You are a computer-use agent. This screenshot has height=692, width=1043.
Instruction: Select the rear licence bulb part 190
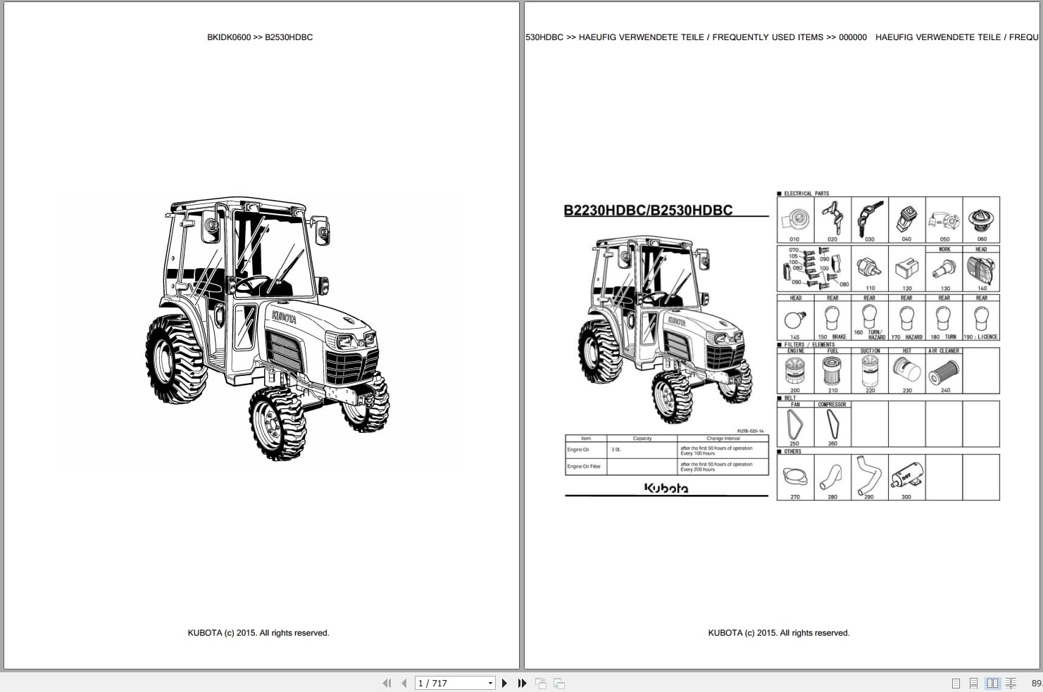981,317
